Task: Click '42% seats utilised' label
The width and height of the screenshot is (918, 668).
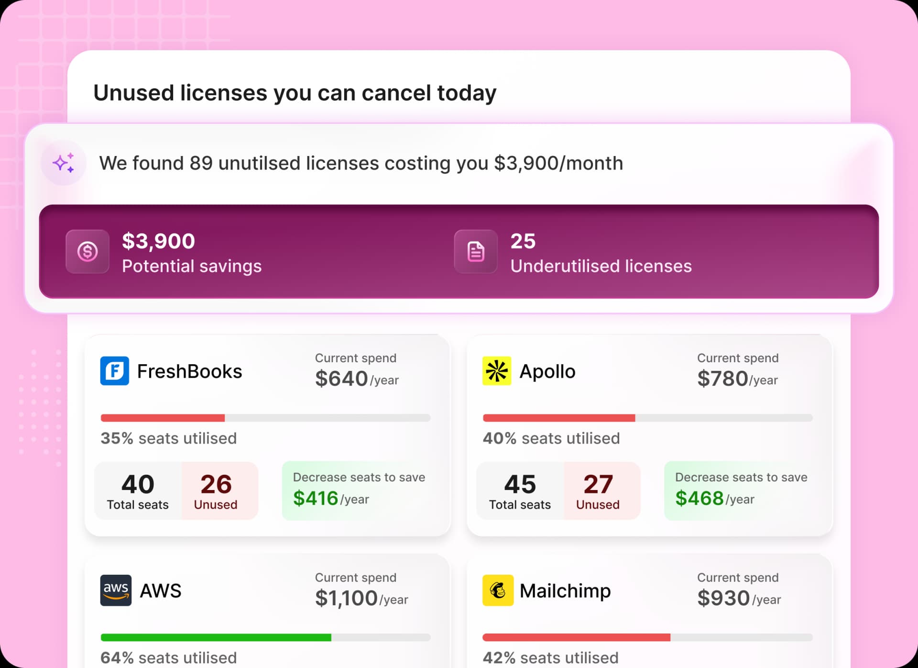Action: coord(550,658)
